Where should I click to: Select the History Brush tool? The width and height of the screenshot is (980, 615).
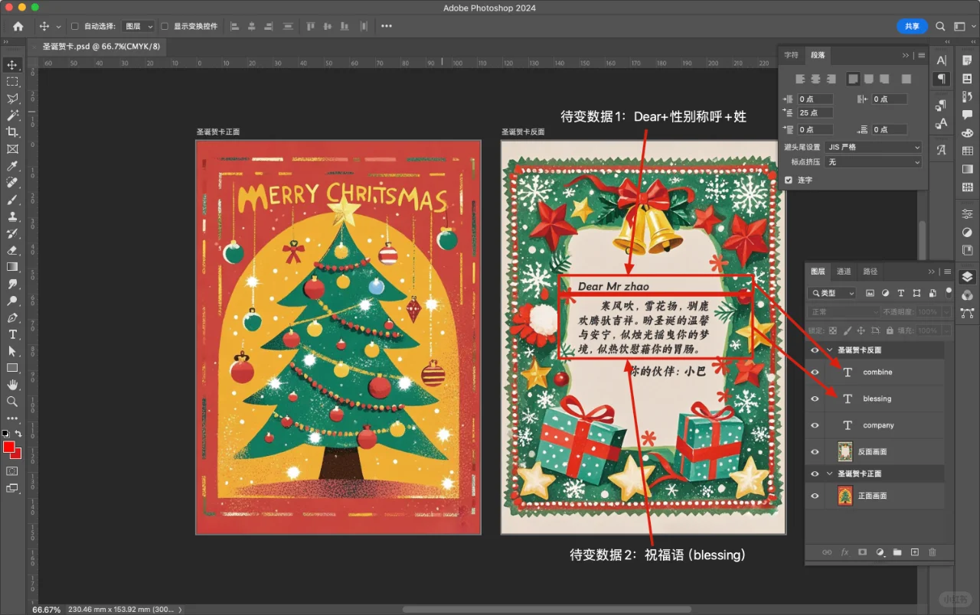tap(12, 233)
